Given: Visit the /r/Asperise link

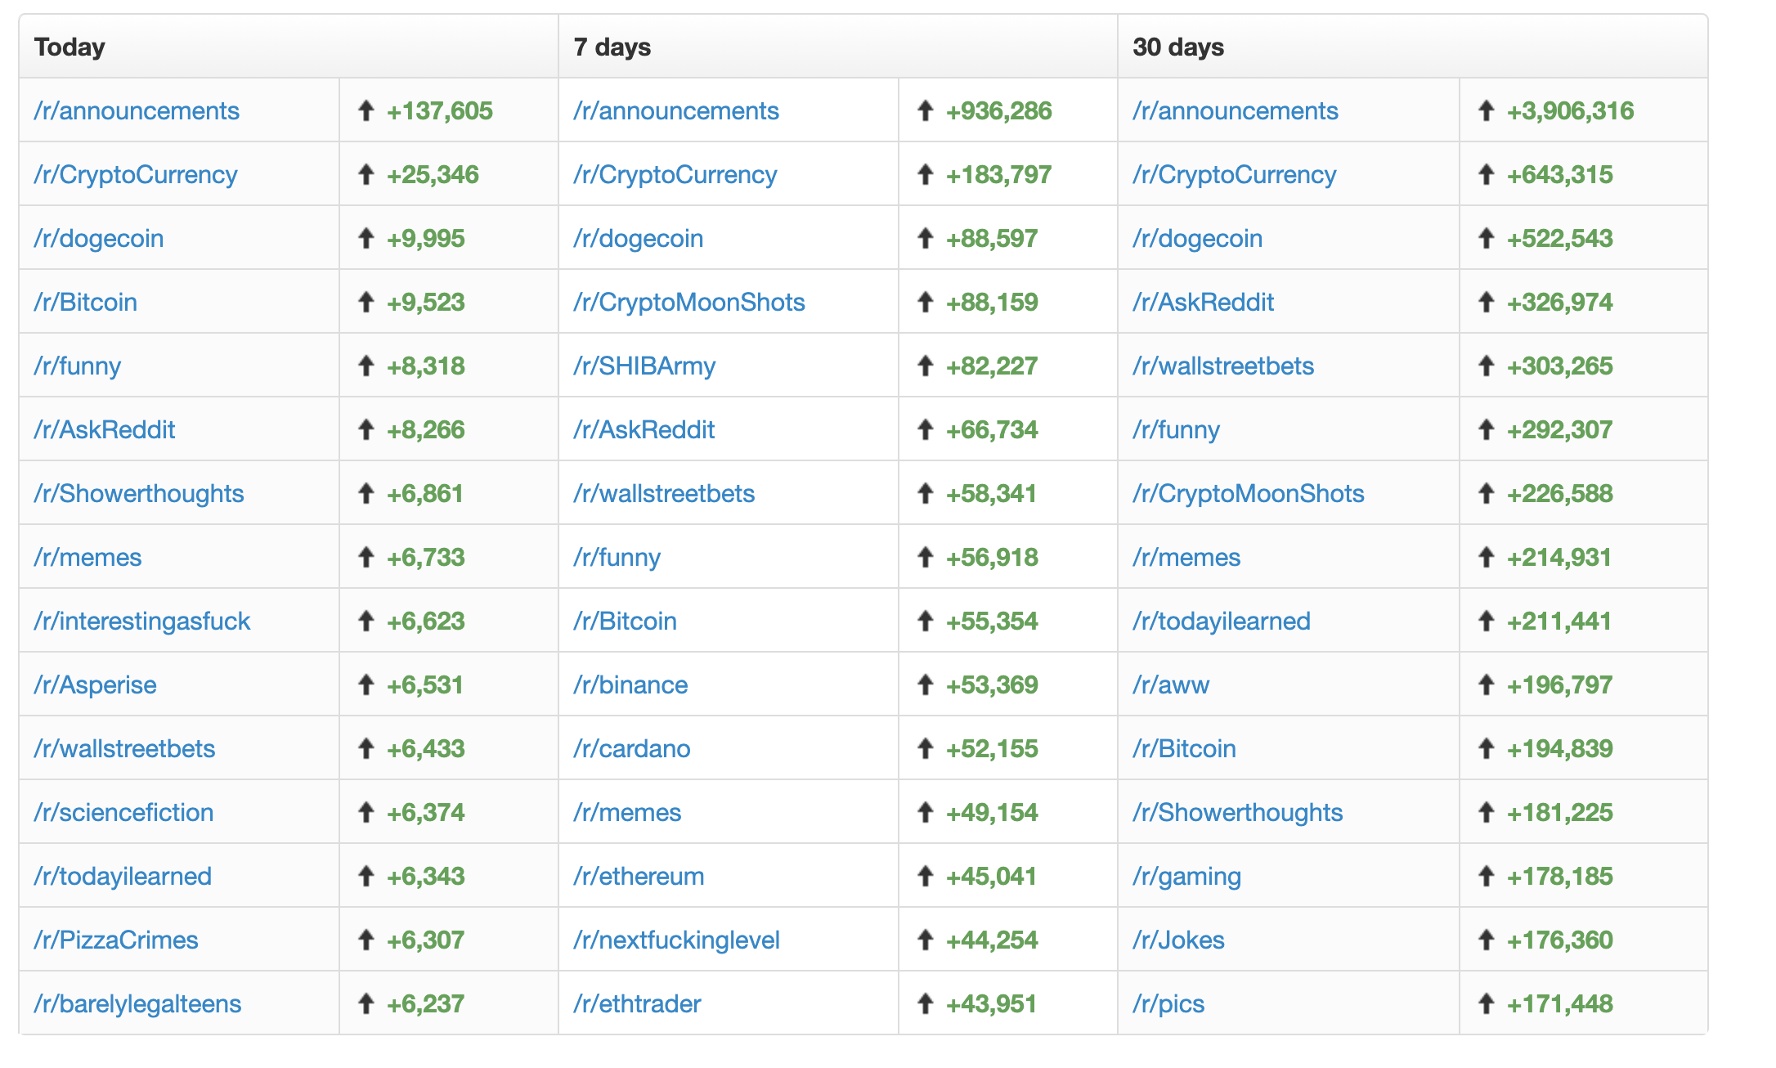Looking at the screenshot, I should 95,684.
